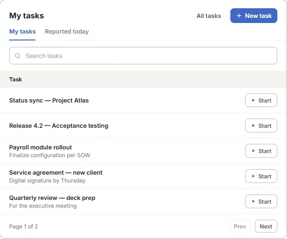Viewport: 287px width, 239px height.
Task: Start the Service agreement — new client task
Action: click(261, 176)
